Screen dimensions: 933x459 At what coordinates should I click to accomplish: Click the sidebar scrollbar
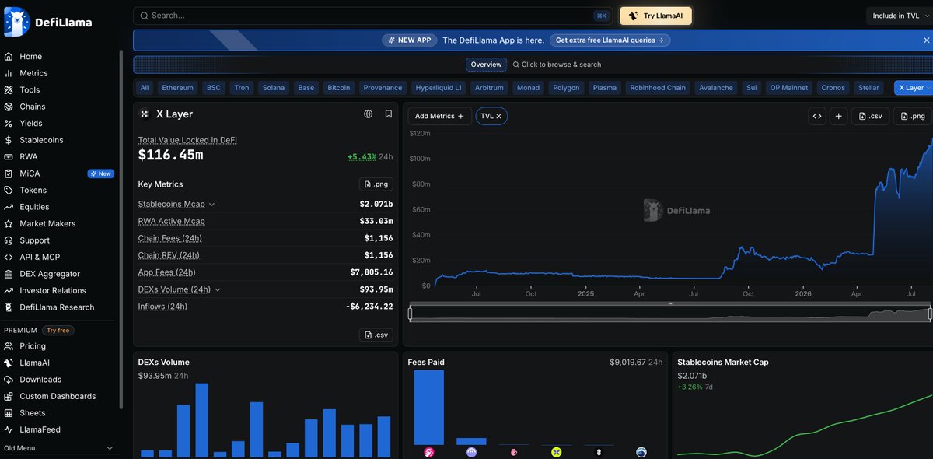click(x=121, y=229)
